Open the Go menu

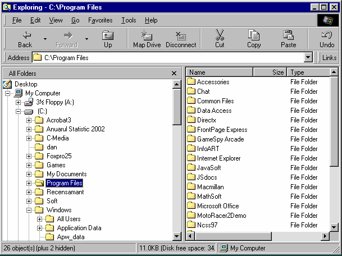(x=75, y=20)
